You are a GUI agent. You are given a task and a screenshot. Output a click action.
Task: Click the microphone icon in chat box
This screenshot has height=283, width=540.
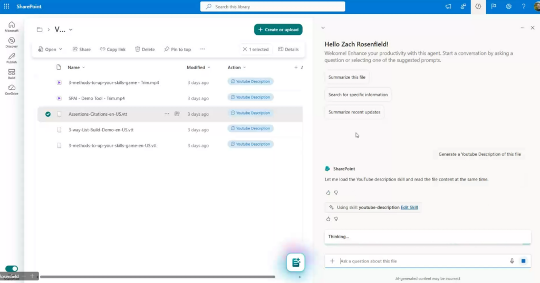coord(512,261)
